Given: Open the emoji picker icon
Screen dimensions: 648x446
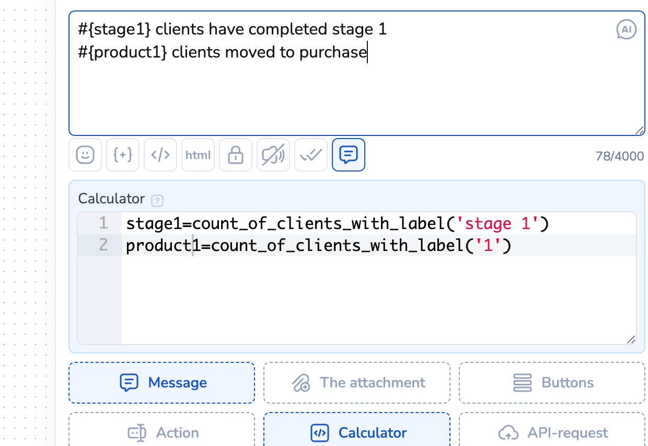Looking at the screenshot, I should pos(85,155).
